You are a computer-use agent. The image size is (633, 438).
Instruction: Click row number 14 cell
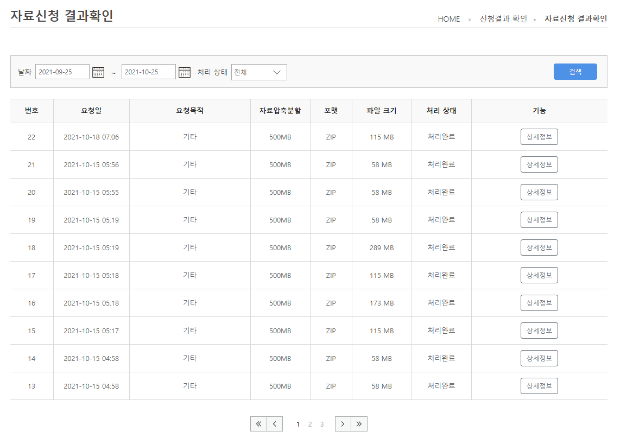pyautogui.click(x=31, y=358)
